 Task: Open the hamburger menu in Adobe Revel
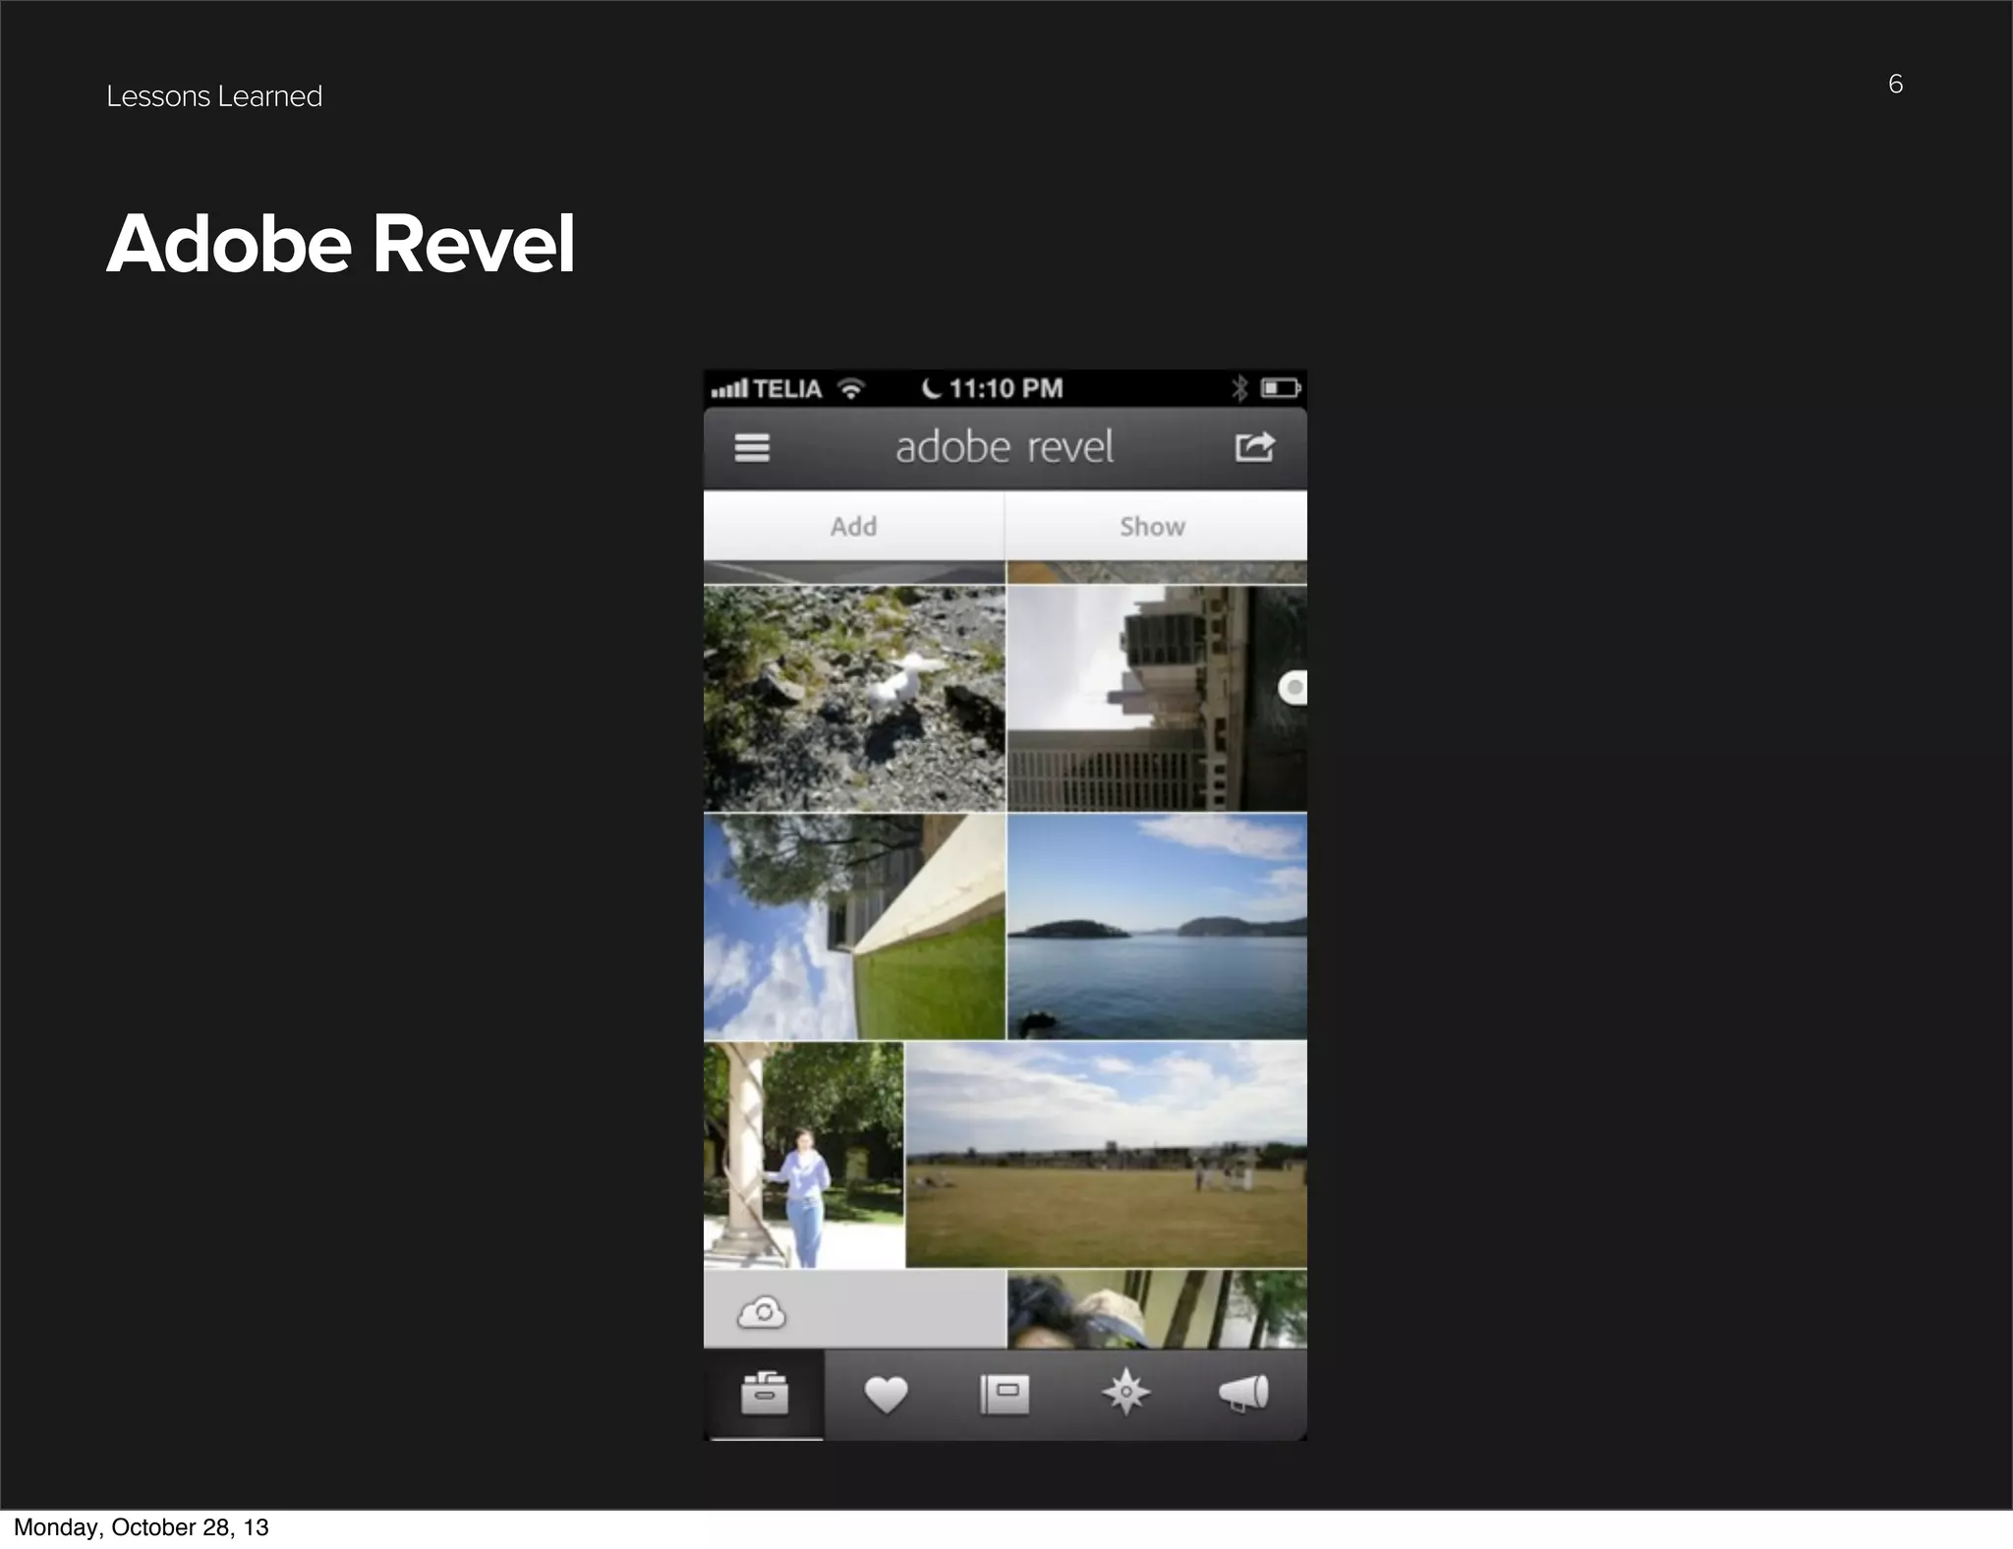752,448
